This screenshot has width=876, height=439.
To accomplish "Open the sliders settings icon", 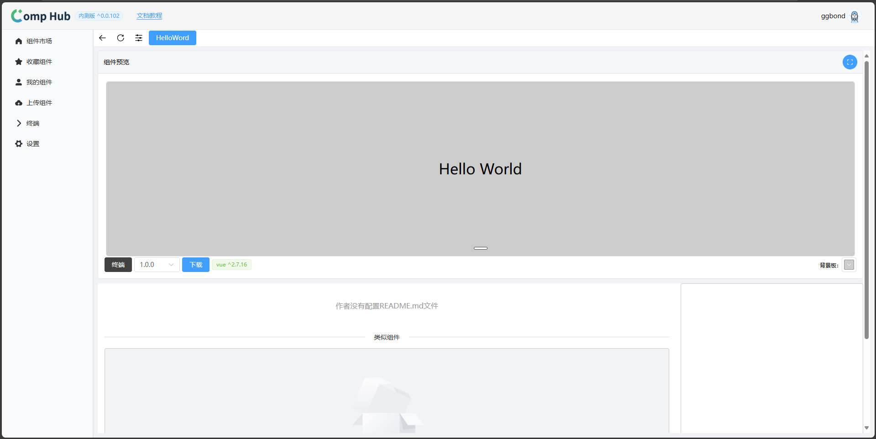I will (139, 38).
